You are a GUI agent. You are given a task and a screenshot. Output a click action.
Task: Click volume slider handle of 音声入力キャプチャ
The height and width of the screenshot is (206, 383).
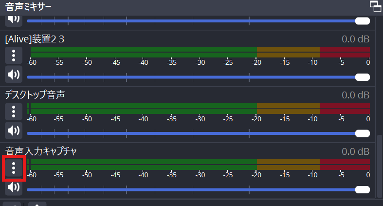click(363, 189)
